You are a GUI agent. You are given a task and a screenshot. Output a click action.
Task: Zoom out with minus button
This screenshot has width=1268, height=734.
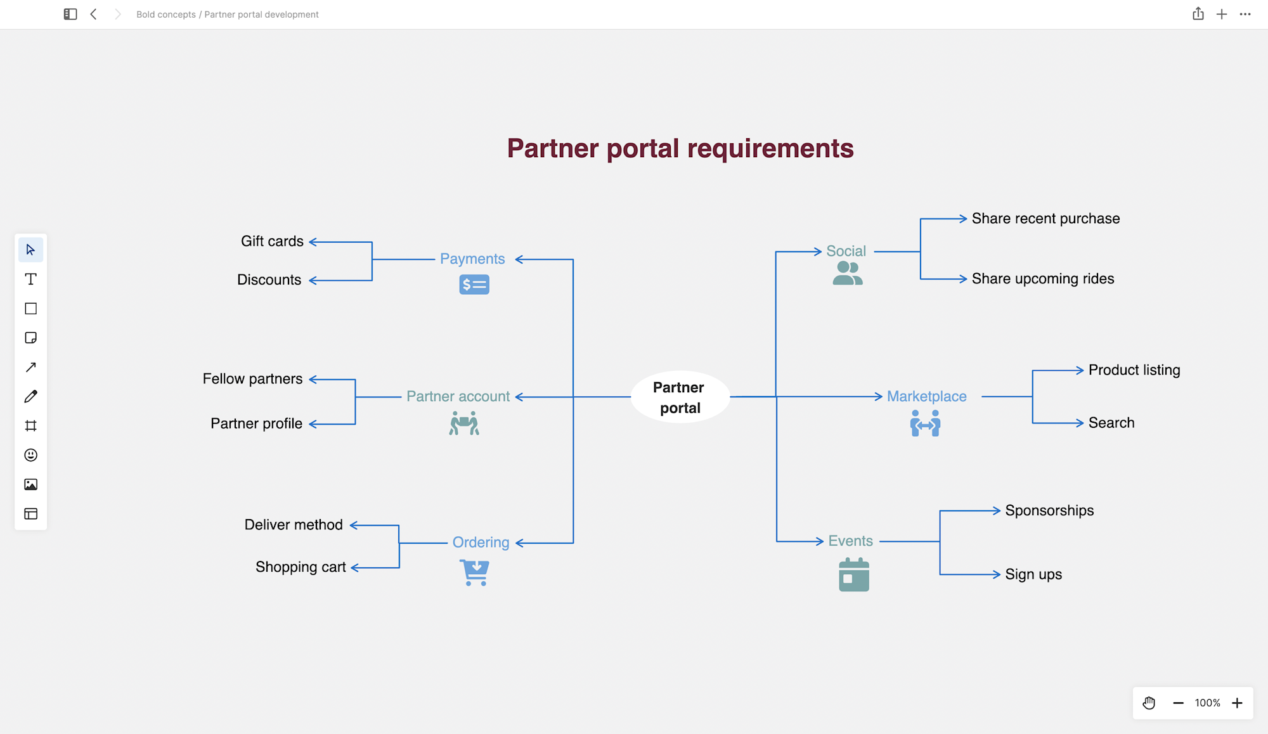tap(1178, 703)
